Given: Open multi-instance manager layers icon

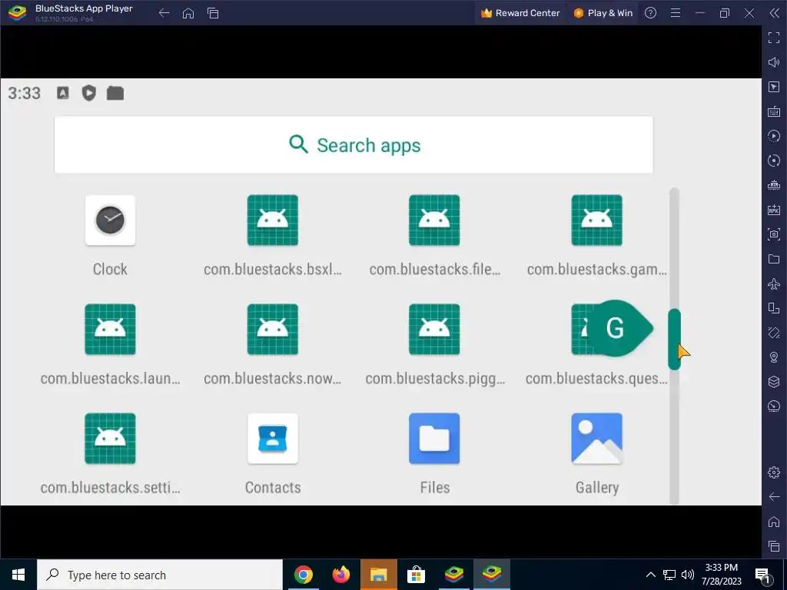Looking at the screenshot, I should pyautogui.click(x=774, y=382).
